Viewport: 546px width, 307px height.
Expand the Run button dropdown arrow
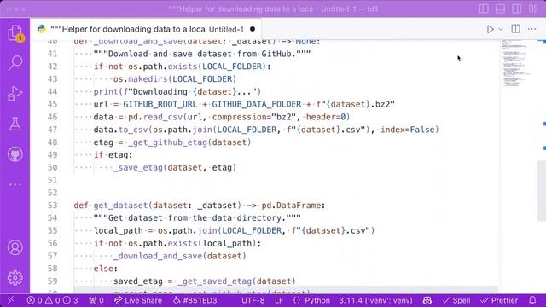pos(501,29)
